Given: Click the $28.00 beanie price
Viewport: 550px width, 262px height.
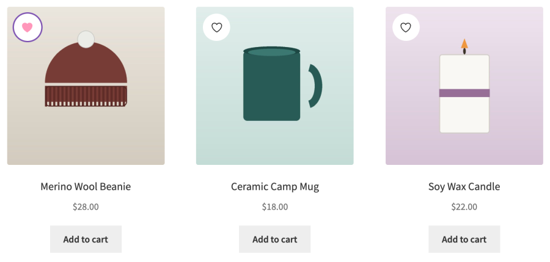Looking at the screenshot, I should (x=86, y=207).
